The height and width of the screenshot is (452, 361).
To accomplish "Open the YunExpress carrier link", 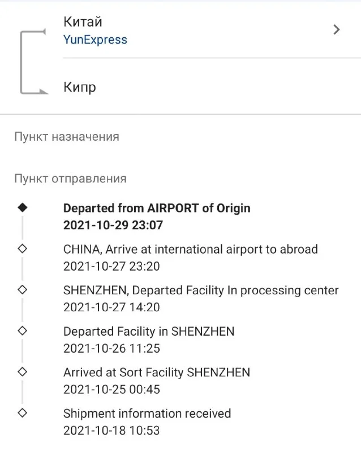I will pos(95,40).
